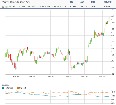
Task: Click the 40 price axis label
Action: [113, 23]
